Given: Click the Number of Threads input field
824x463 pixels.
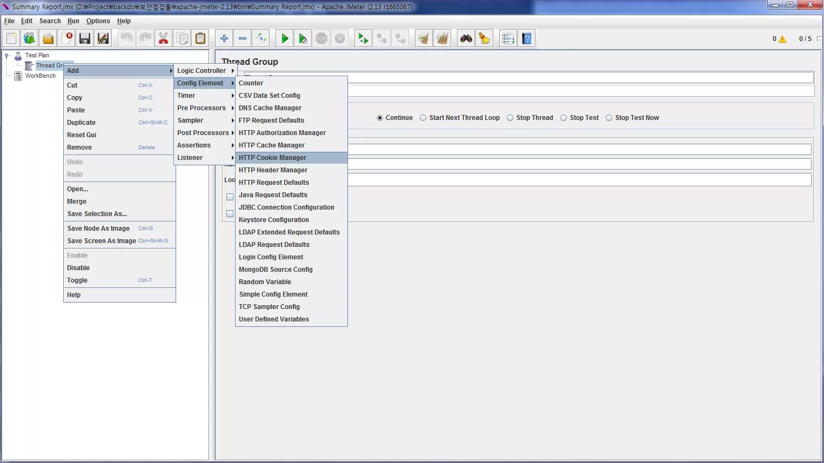Looking at the screenshot, I should click(x=579, y=150).
